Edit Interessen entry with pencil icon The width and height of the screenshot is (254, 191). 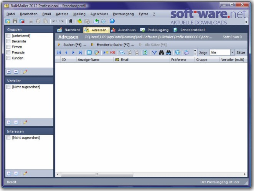25,173
